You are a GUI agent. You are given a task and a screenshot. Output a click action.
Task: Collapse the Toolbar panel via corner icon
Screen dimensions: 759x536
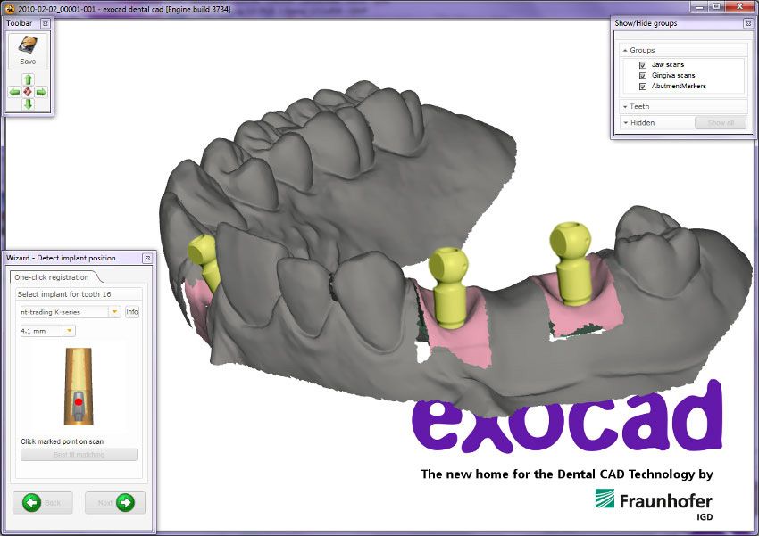point(45,23)
